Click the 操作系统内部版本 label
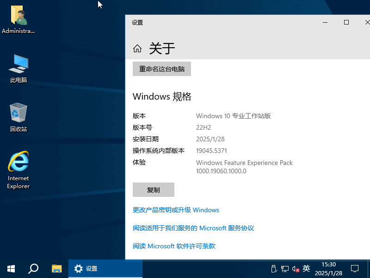This screenshot has width=370, height=278. tap(159, 151)
